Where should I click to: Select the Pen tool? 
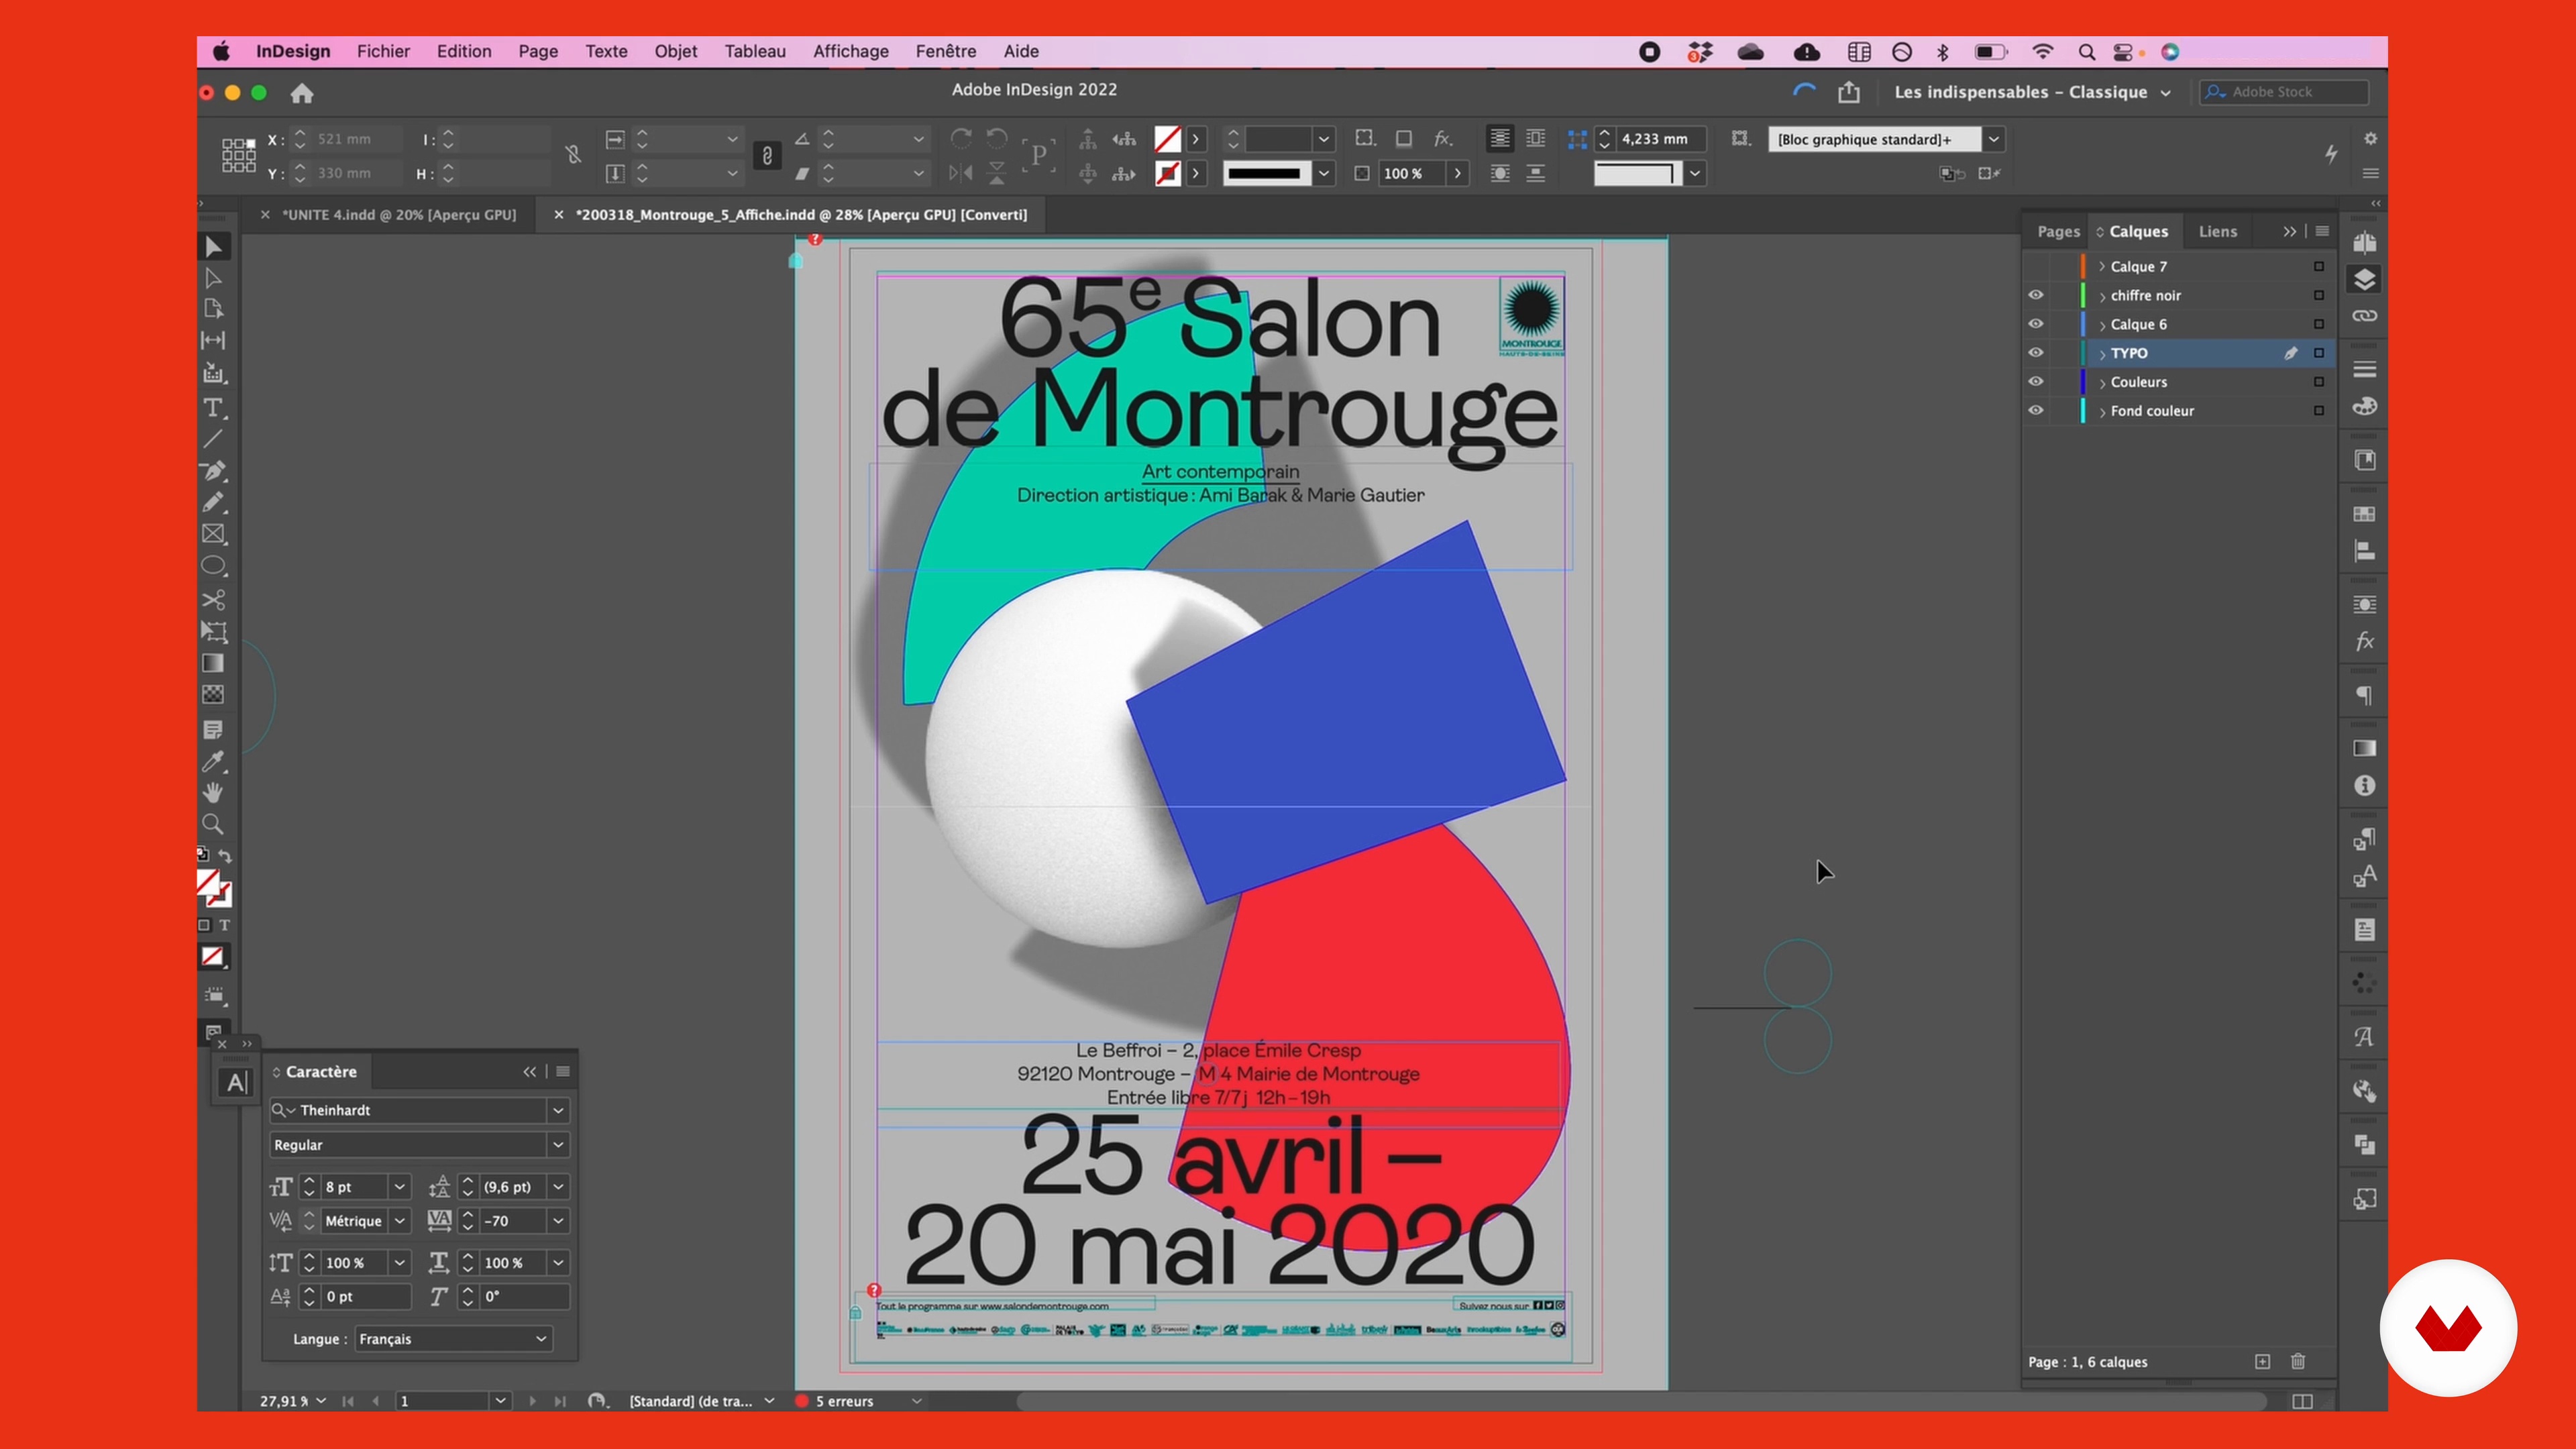click(213, 471)
